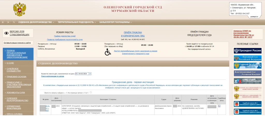Open the calendar date picker icon
Image resolution: width=265 pixels, height=120 pixels.
pyautogui.click(x=76, y=74)
